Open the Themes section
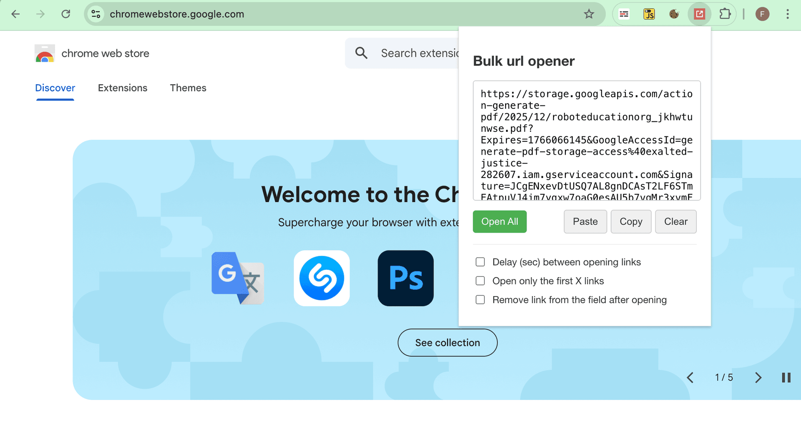Image resolution: width=801 pixels, height=437 pixels. [x=188, y=88]
